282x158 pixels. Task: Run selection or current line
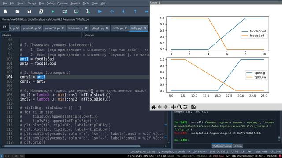[x=88, y=11]
